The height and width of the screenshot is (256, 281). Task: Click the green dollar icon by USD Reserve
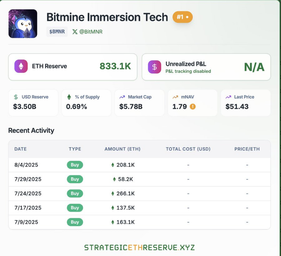pyautogui.click(x=16, y=97)
